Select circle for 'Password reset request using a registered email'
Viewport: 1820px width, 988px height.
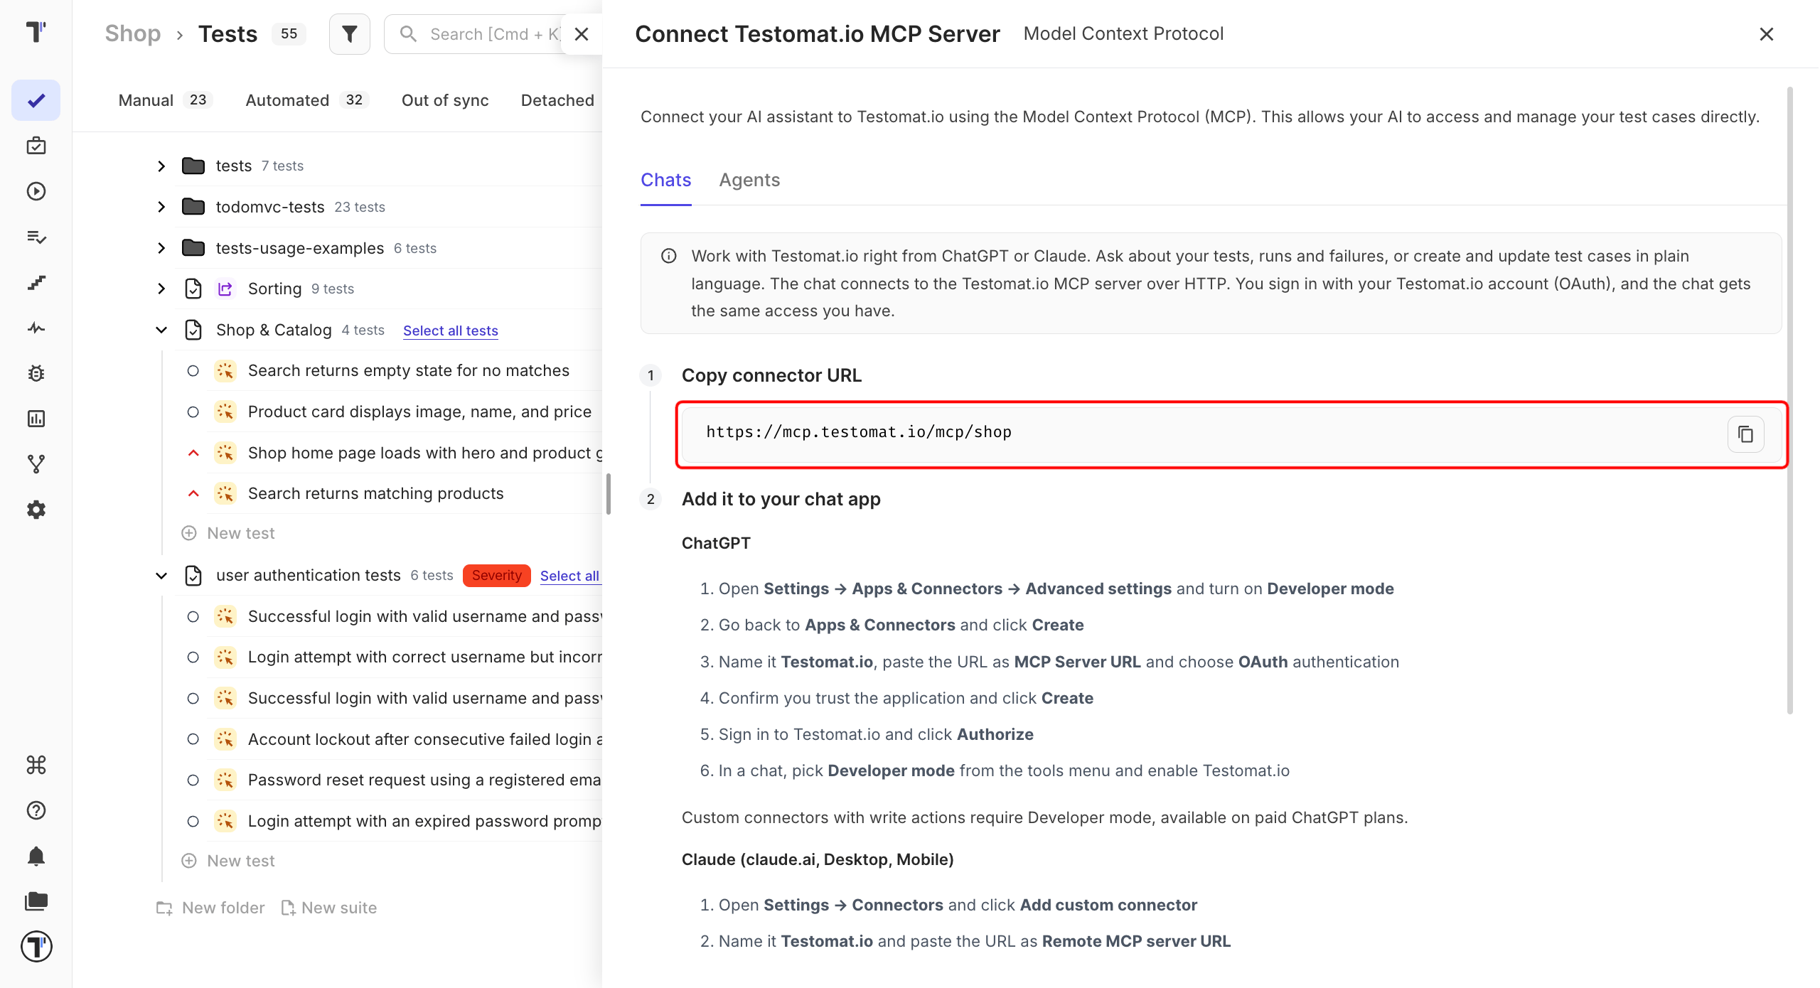(193, 780)
